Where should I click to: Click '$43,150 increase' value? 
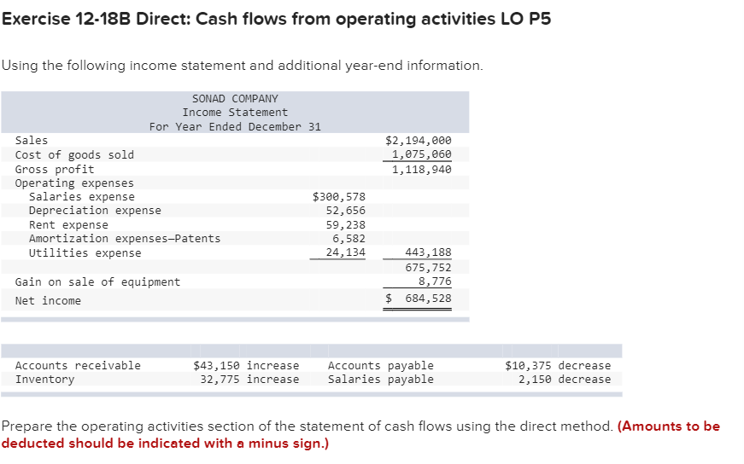click(x=246, y=365)
